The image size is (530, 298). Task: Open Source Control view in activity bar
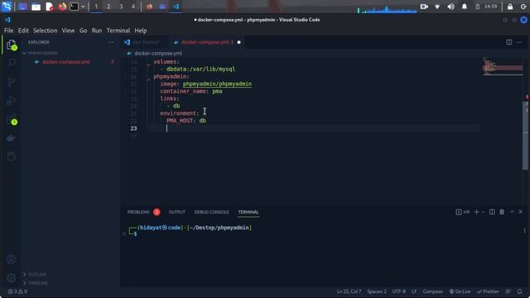(x=11, y=81)
